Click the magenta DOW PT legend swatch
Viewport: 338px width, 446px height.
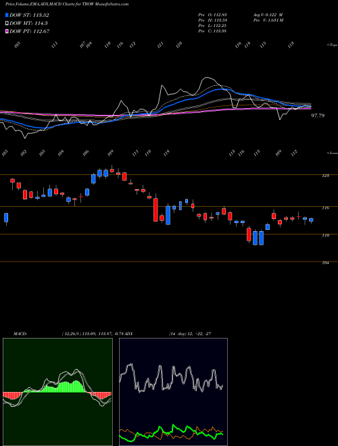(7, 31)
